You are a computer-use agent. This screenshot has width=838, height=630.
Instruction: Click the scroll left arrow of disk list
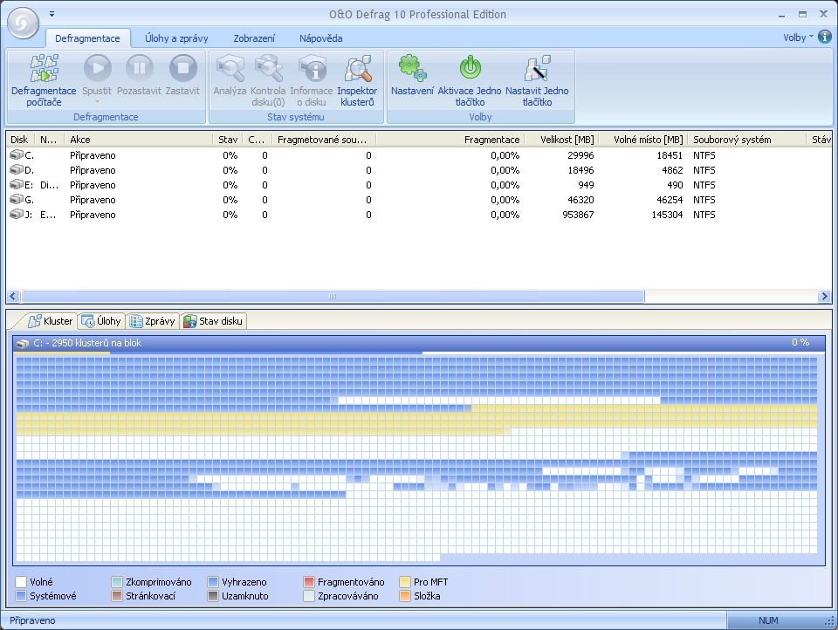point(13,296)
